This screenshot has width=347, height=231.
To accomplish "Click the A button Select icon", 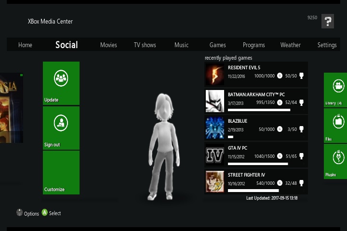I will click(x=45, y=212).
